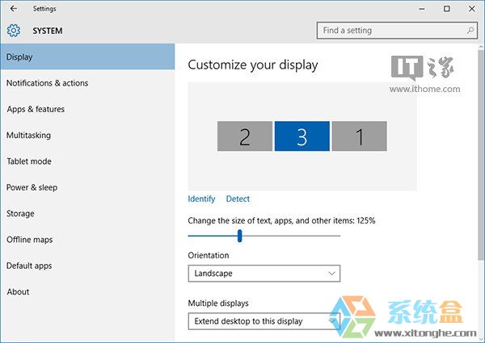Open Apps & features section

[x=36, y=109]
